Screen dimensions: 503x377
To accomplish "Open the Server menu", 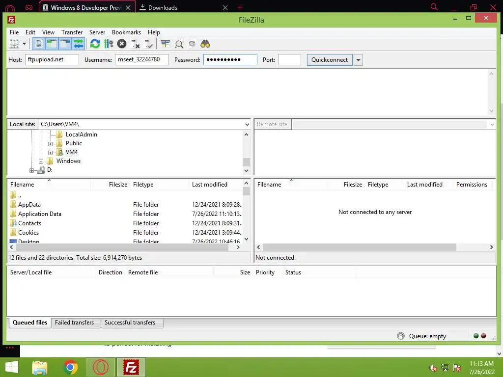I will 97,32.
